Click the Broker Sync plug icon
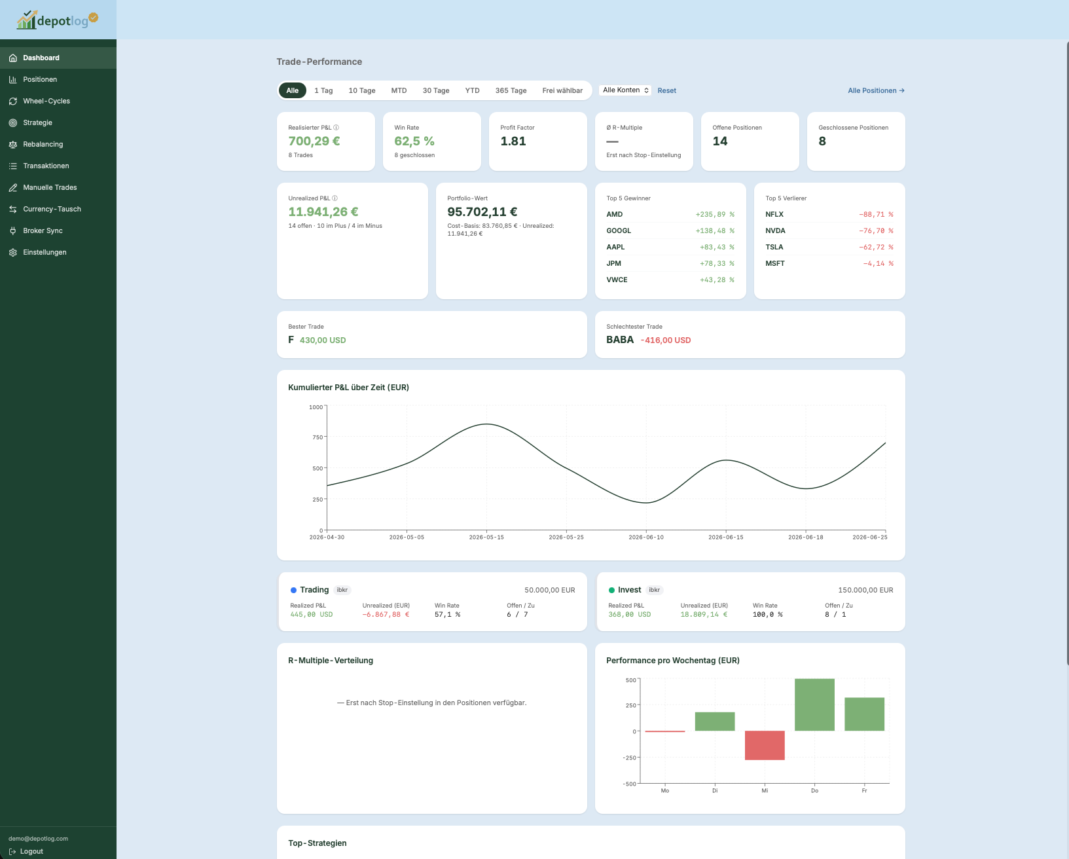Viewport: 1069px width, 859px height. tap(13, 230)
